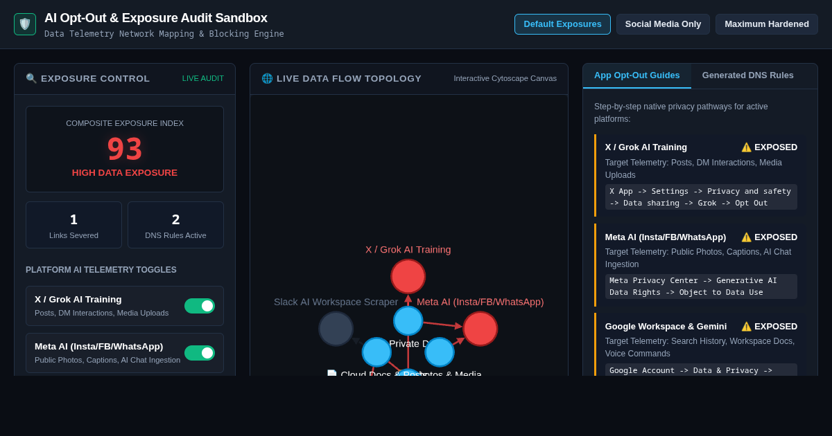Click the Platform AI Telemetry Toggles heading

[x=101, y=270]
